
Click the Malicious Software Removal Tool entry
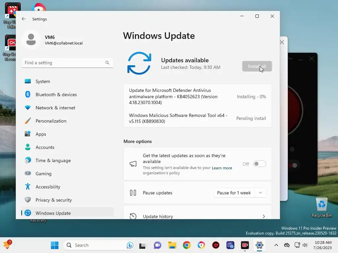tap(178, 118)
